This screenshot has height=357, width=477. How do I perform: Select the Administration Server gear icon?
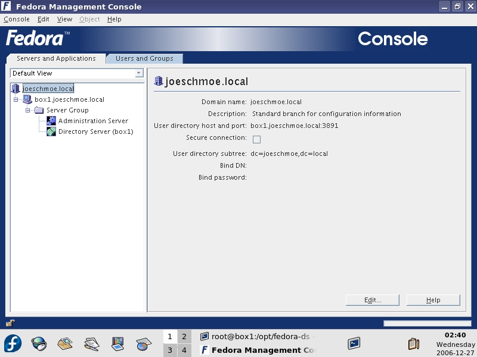click(51, 121)
